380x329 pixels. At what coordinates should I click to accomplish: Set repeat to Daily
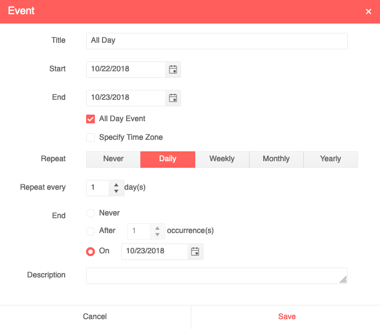click(x=168, y=160)
